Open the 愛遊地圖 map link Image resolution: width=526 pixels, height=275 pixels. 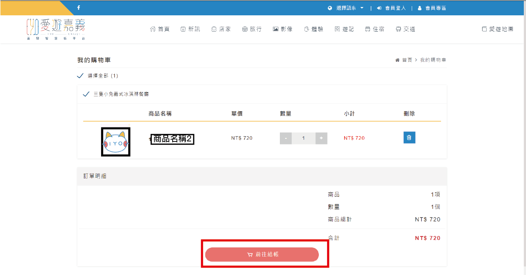click(497, 29)
